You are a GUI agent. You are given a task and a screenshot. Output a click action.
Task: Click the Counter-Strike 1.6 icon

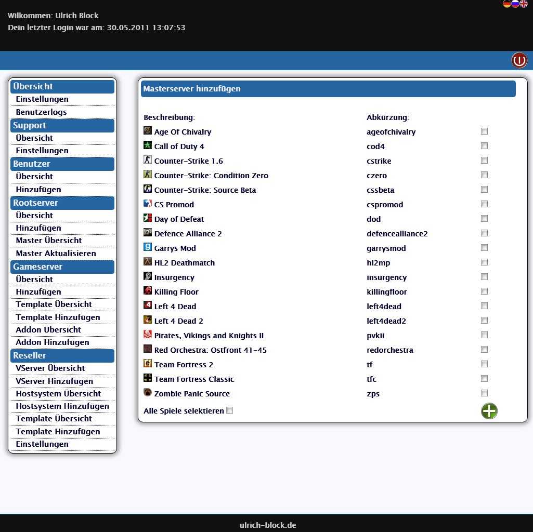pyautogui.click(x=148, y=159)
